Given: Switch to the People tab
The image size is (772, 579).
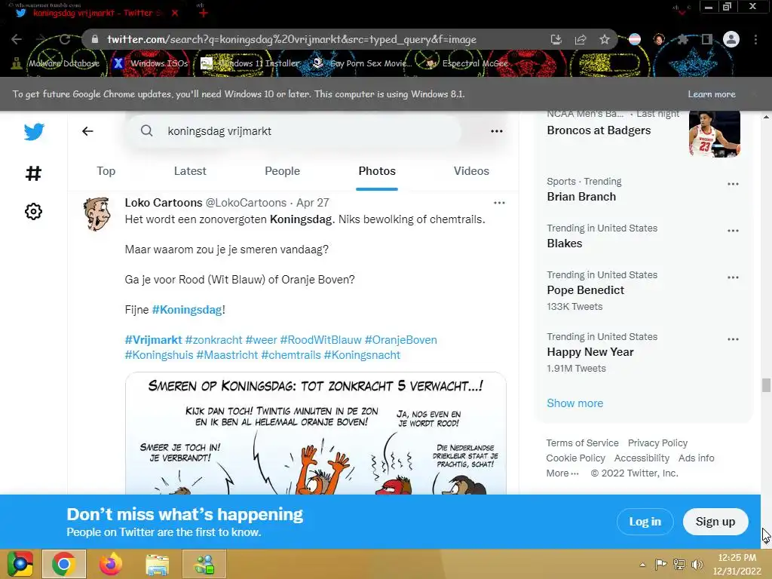Looking at the screenshot, I should tap(282, 171).
